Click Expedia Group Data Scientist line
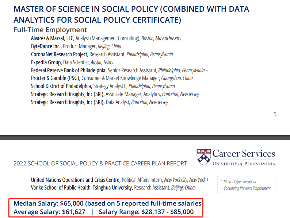The width and height of the screenshot is (290, 218). click(x=72, y=62)
